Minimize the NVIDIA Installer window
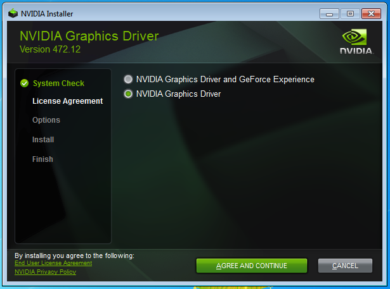This screenshot has height=289, width=390. [x=329, y=14]
